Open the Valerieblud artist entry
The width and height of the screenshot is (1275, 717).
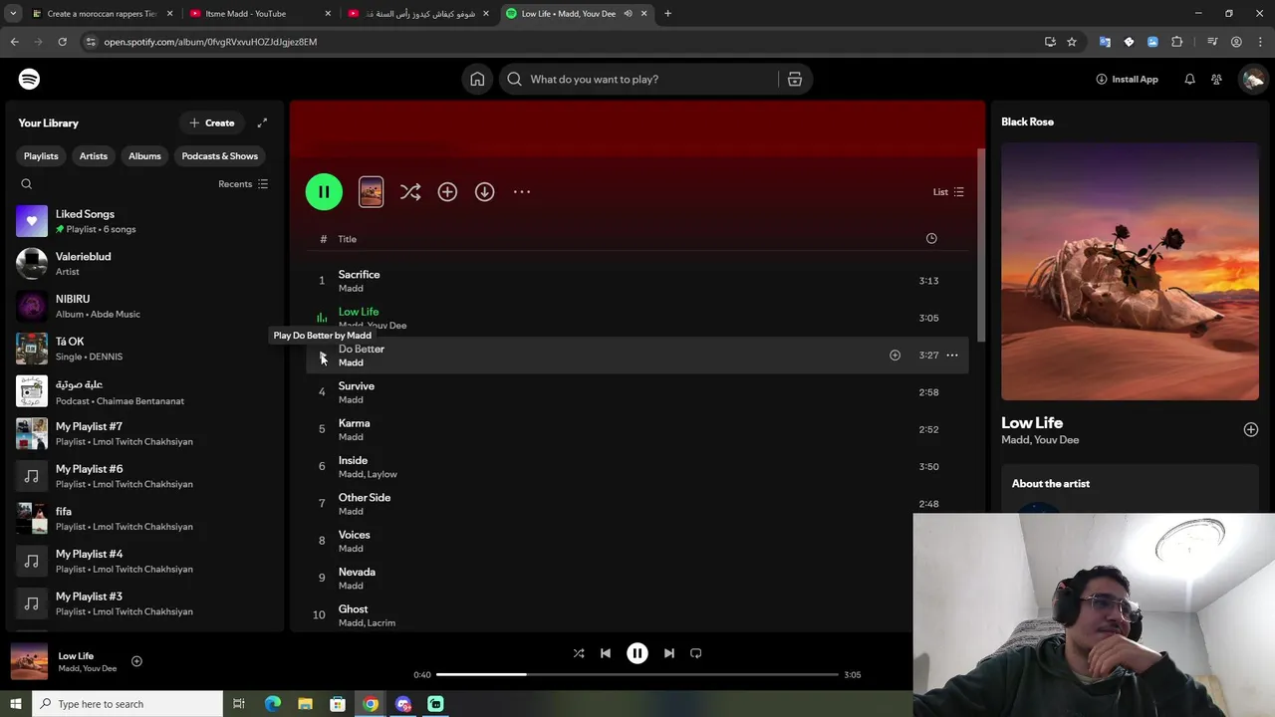pyautogui.click(x=144, y=263)
